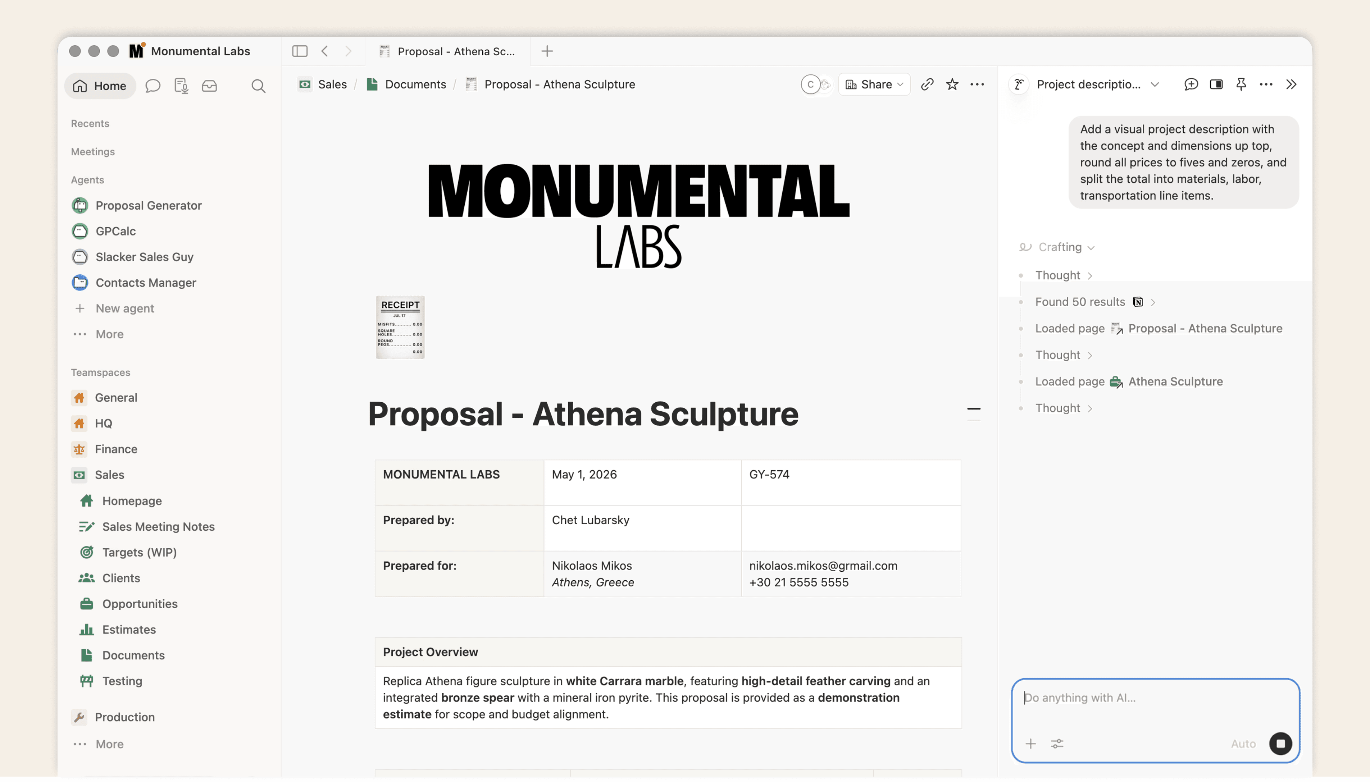The image size is (1370, 782).
Task: Select the Proposal - Athena Sc... tab
Action: [x=447, y=51]
